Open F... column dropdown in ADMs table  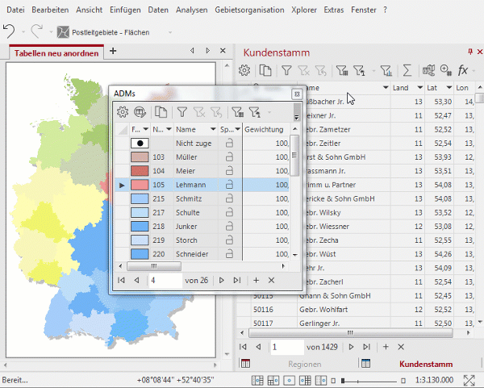click(145, 129)
